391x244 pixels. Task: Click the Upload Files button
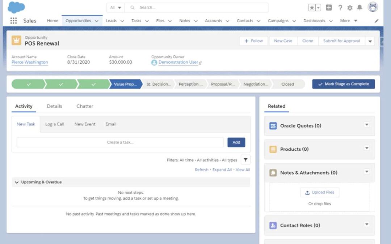click(320, 192)
